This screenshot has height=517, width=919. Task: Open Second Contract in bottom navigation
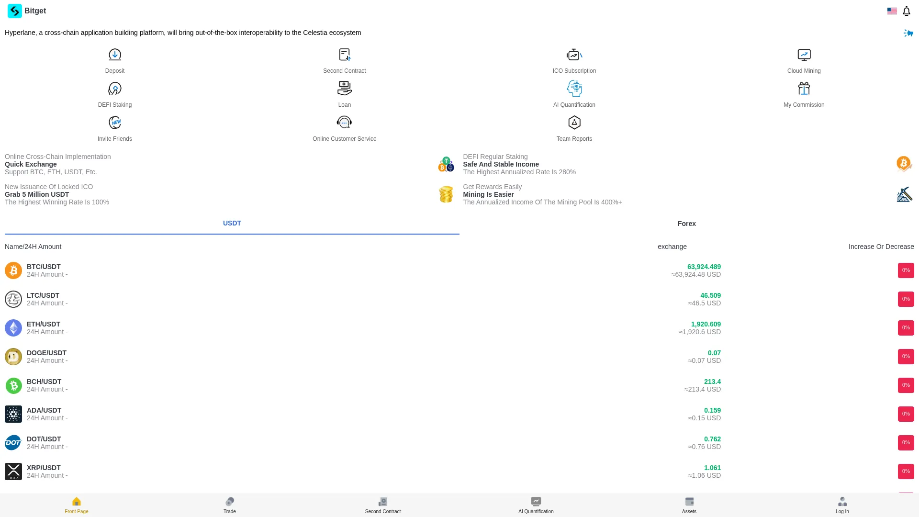[x=383, y=505]
